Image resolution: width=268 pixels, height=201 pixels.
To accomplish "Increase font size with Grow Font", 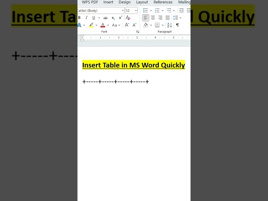I will (x=127, y=25).
